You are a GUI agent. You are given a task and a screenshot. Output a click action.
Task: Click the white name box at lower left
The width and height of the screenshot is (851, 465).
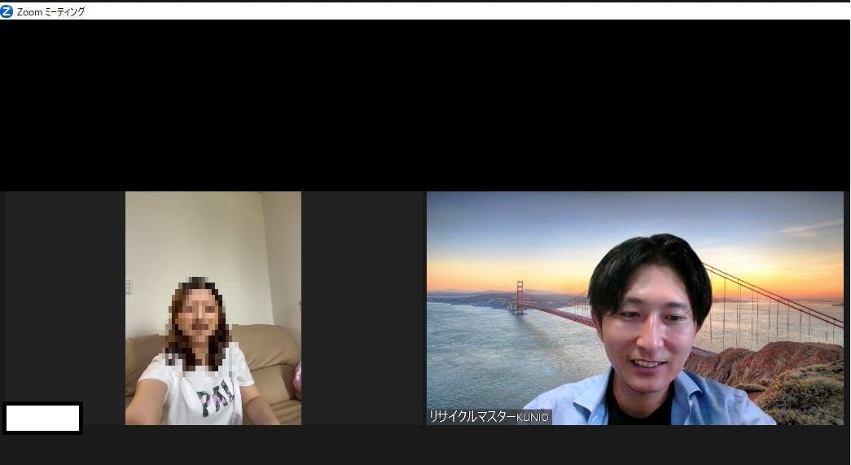42,418
